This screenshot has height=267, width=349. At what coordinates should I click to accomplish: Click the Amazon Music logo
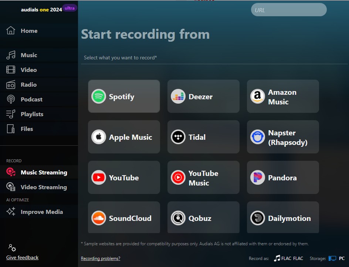point(258,96)
